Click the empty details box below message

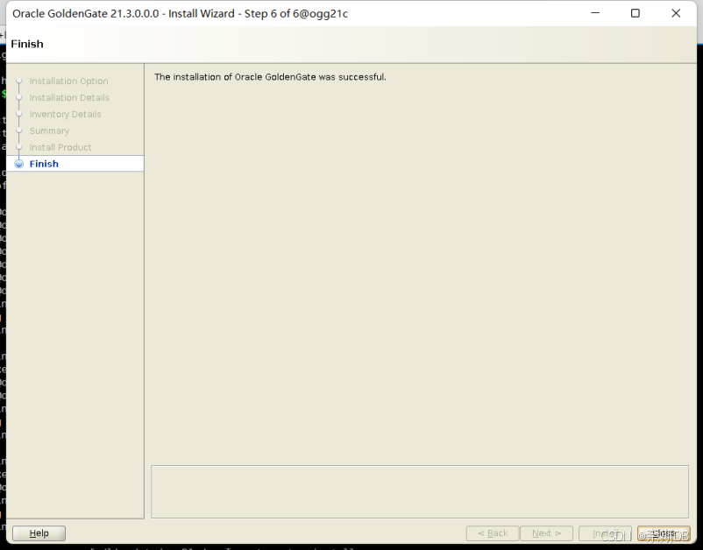(x=420, y=491)
